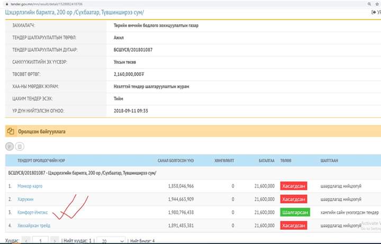381x244 pixels.
Task: Click шаардлагад нийцээгүй in the Монкор карго row
Action: 341,186
